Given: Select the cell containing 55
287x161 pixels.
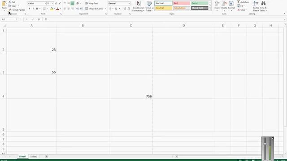Looking at the screenshot, I should click(x=32, y=63).
